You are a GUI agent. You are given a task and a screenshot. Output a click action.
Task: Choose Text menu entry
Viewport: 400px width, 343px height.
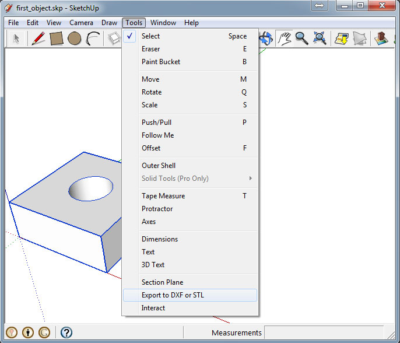190,252
